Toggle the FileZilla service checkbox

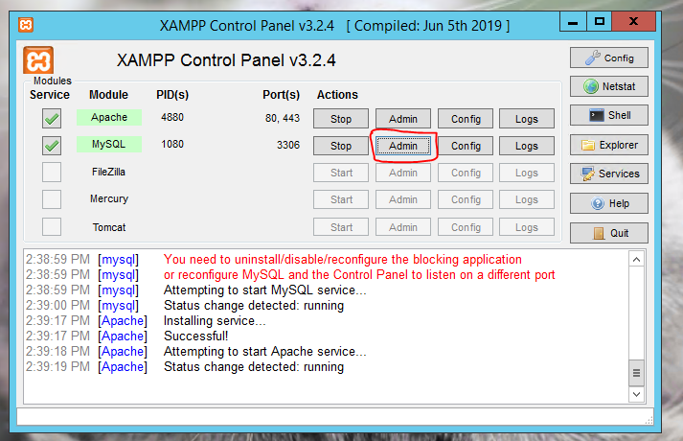point(52,173)
